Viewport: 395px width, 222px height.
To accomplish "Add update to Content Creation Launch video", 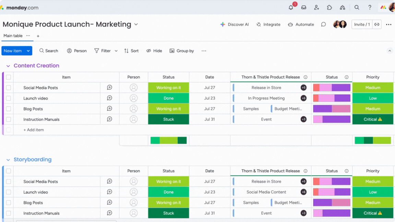I will pos(110,98).
